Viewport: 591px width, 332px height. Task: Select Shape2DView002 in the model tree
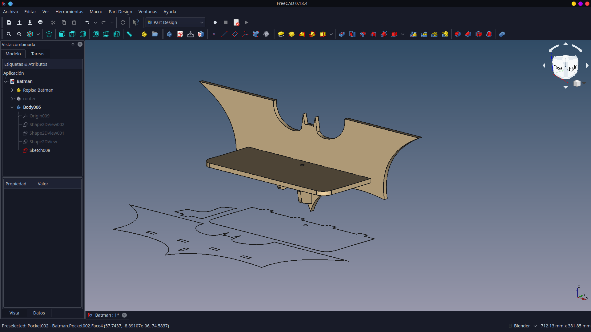point(47,124)
